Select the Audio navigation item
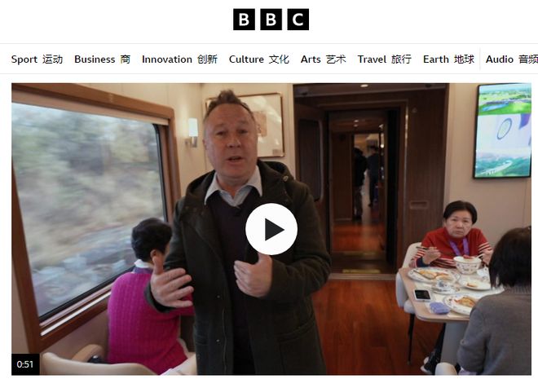The height and width of the screenshot is (379, 538). pos(512,59)
